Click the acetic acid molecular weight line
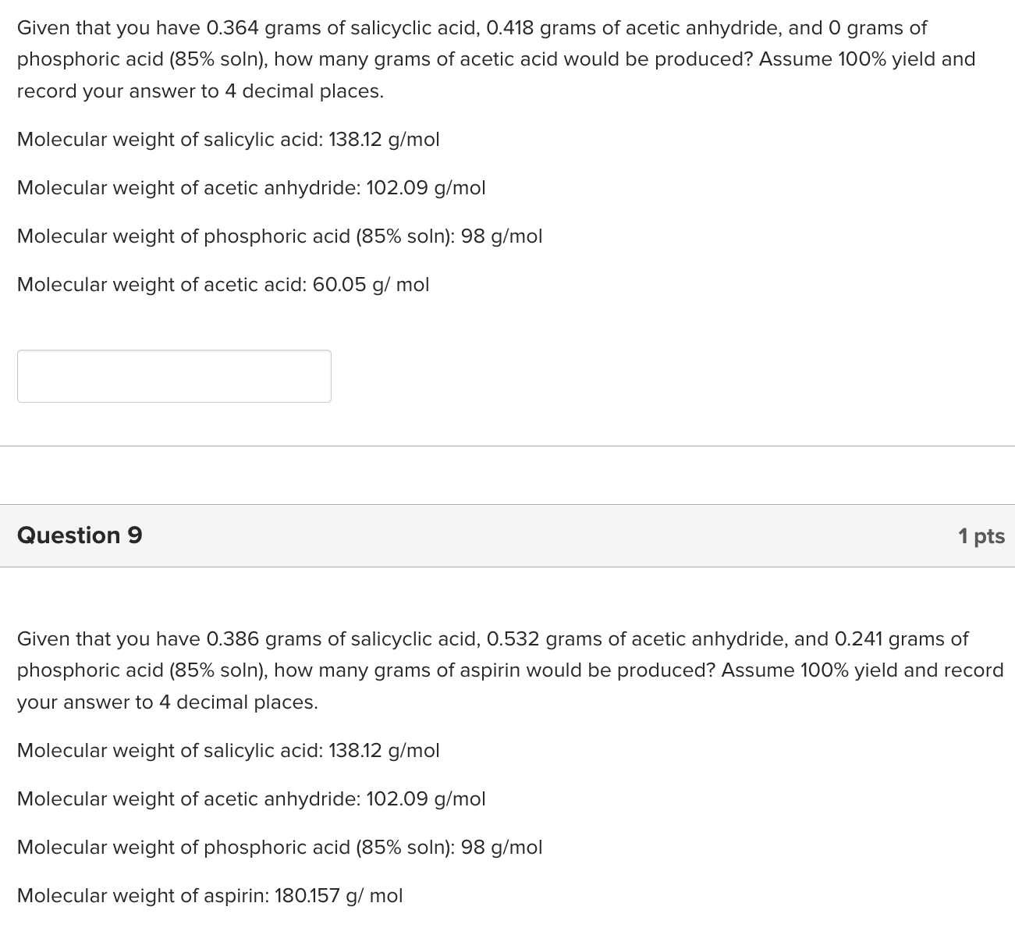 pos(222,284)
